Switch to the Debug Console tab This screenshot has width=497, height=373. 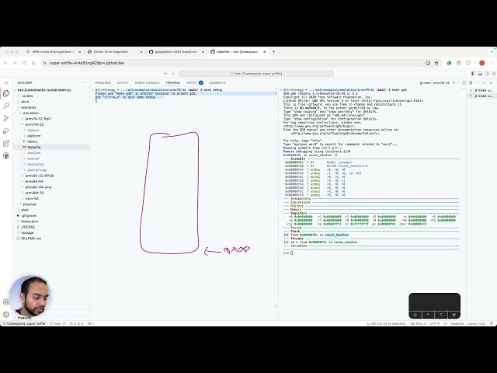[x=147, y=83]
